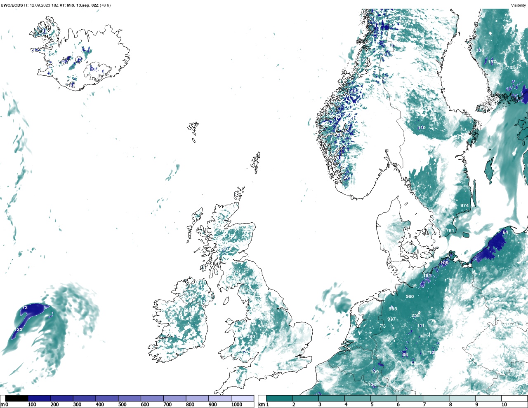This screenshot has width=528, height=408.
Task: Pick the 2–3 km legend swatch
Action: (x=305, y=399)
